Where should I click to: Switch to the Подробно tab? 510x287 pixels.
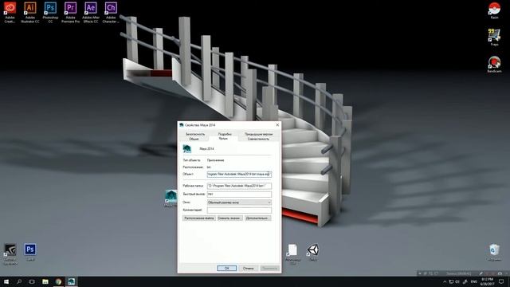click(225, 134)
